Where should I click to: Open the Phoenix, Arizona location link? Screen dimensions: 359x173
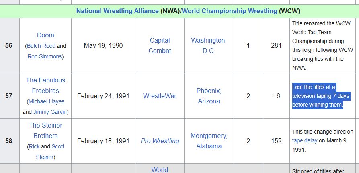209,96
